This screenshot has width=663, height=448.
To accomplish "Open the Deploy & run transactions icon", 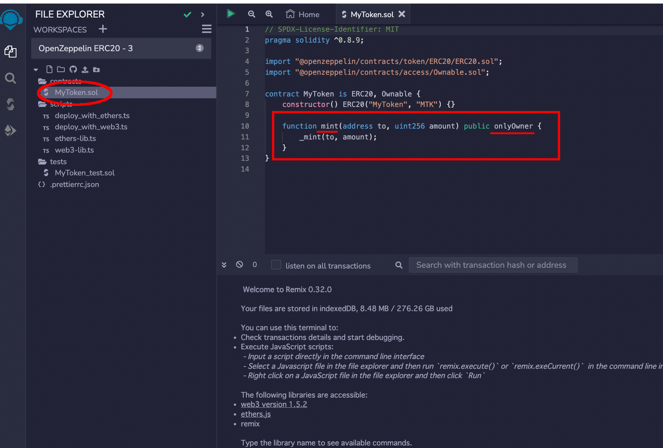I will (x=10, y=130).
